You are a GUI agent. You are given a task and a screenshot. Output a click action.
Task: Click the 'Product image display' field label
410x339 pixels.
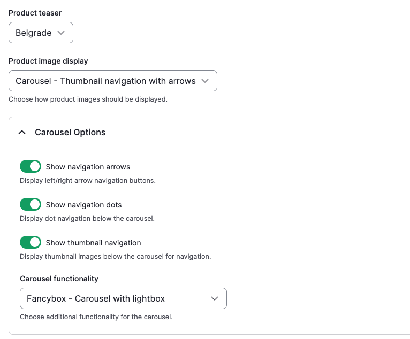pos(48,61)
